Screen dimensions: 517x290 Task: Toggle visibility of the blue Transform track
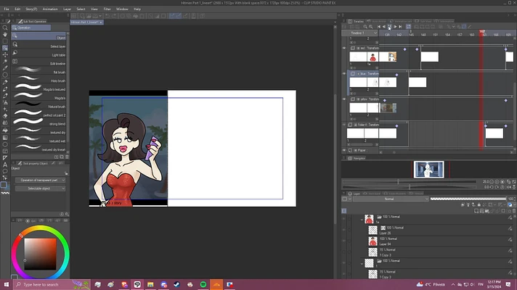point(344,74)
